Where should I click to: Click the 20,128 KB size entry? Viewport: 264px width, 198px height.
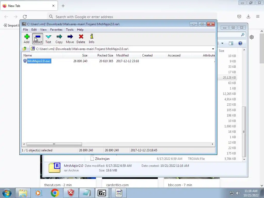coord(229,78)
